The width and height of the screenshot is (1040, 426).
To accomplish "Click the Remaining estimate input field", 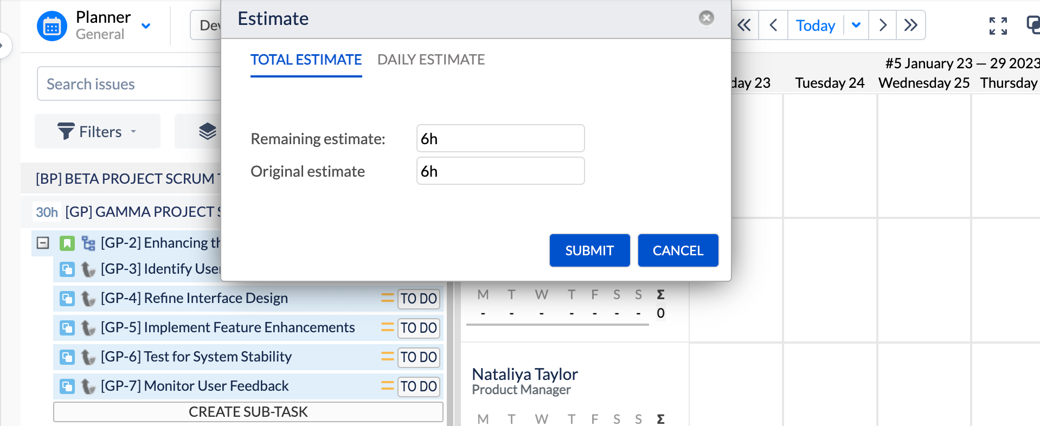I will click(x=500, y=139).
